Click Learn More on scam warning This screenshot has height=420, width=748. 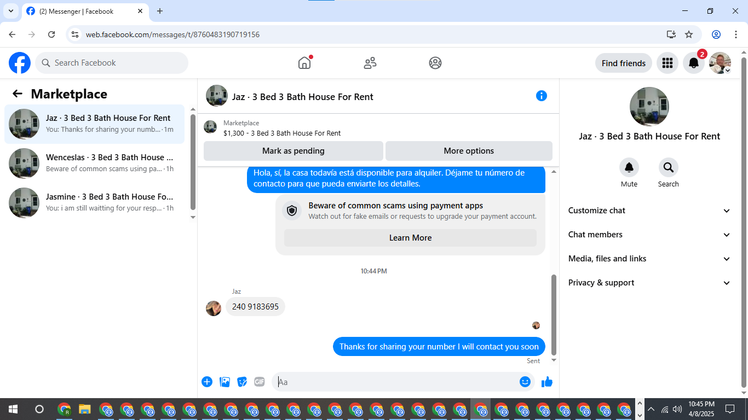point(410,238)
